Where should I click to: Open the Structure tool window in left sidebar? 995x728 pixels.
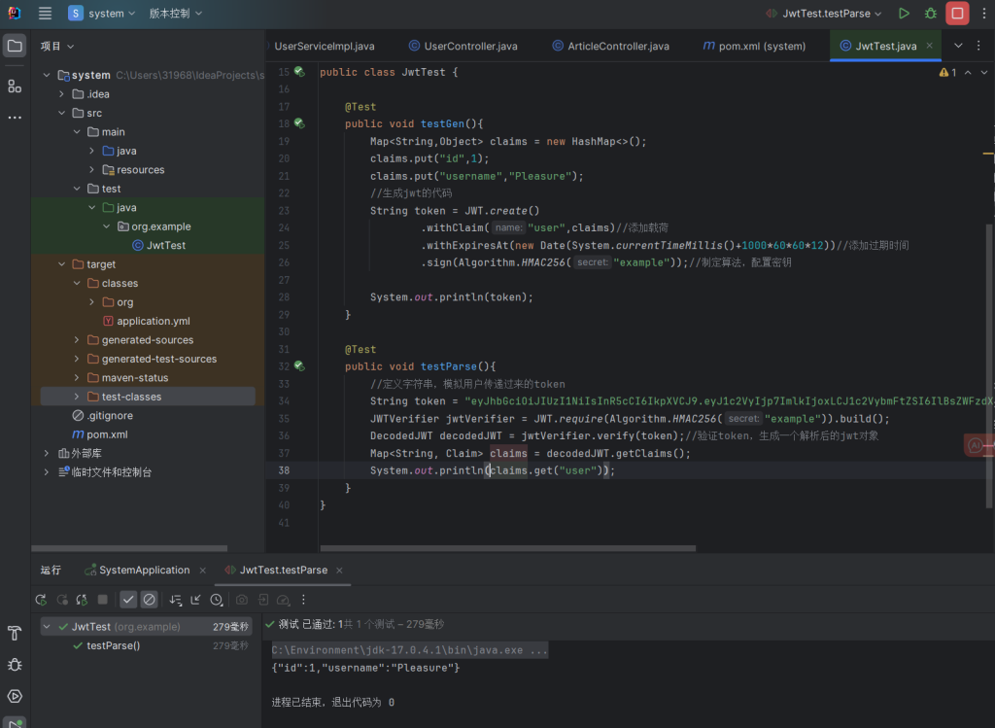15,87
